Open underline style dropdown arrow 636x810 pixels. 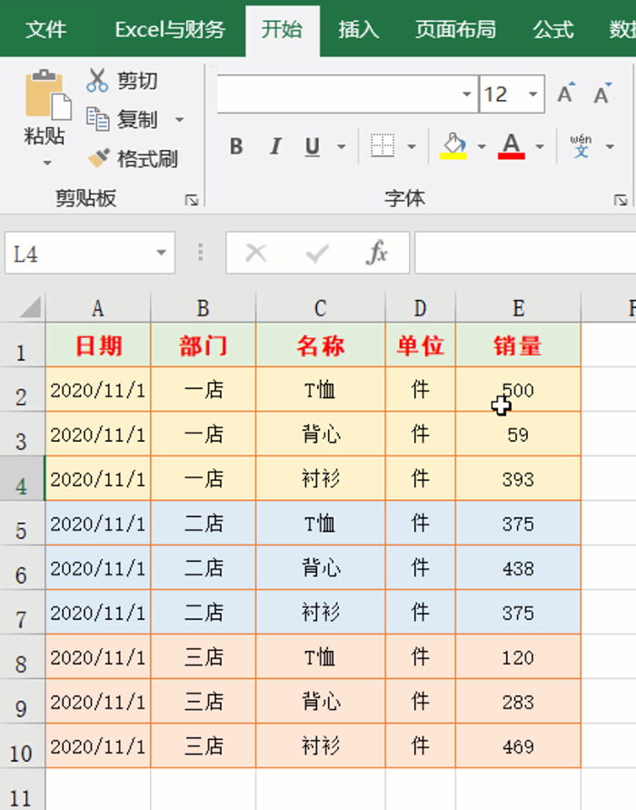tap(342, 146)
